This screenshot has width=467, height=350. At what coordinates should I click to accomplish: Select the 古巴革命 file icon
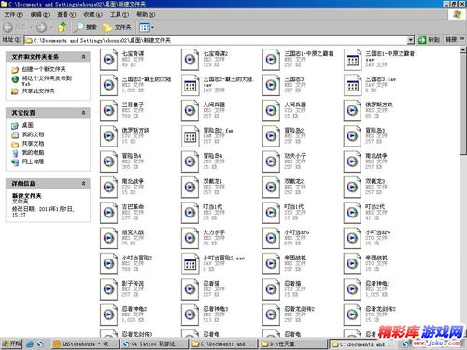point(108,212)
